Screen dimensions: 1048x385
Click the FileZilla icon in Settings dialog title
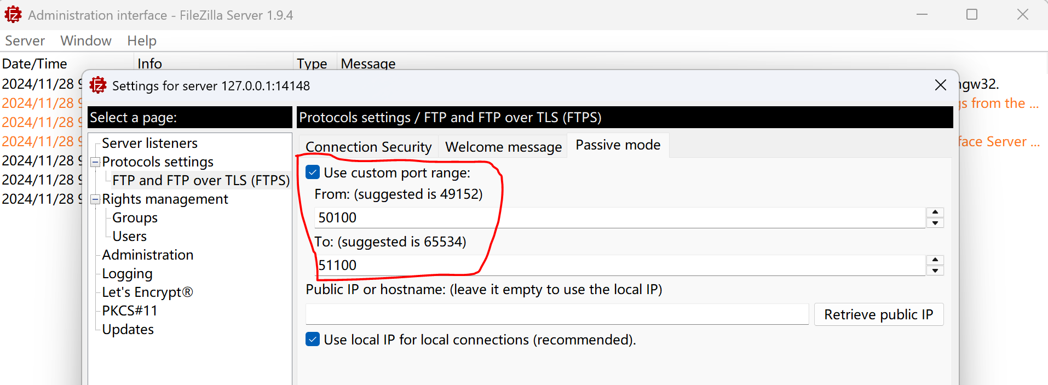98,85
